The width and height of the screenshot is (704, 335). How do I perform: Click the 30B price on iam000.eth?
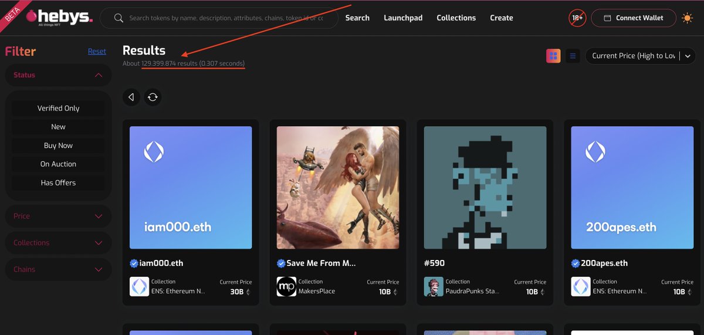237,292
